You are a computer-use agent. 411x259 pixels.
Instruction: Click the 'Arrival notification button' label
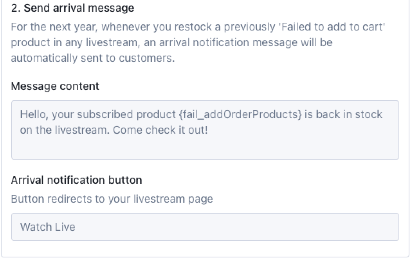(x=76, y=180)
